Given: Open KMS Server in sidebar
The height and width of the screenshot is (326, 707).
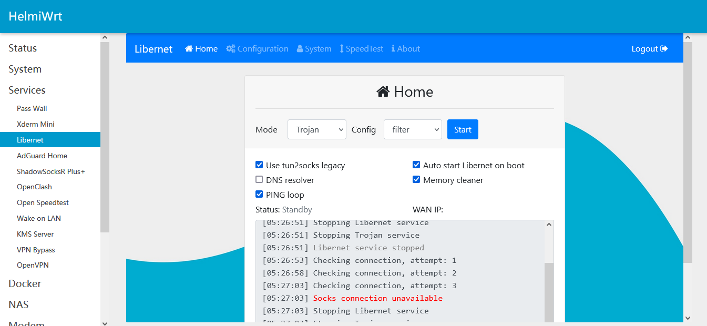Looking at the screenshot, I should click(35, 234).
